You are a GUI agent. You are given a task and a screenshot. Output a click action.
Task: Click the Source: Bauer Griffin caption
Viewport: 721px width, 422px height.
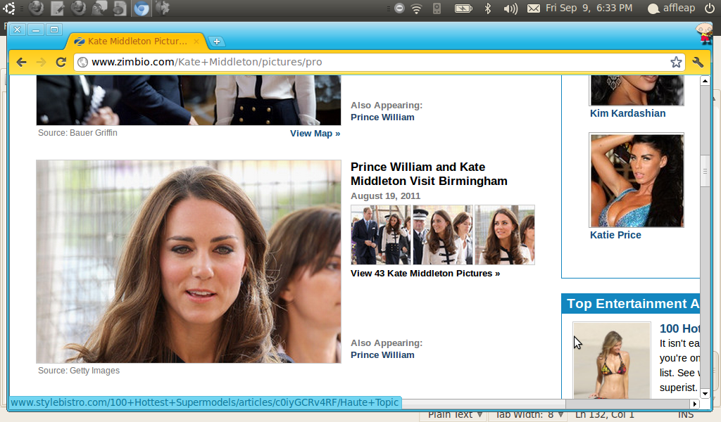[77, 133]
